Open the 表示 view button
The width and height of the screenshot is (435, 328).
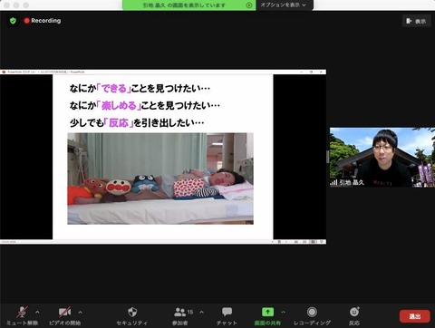(x=417, y=21)
